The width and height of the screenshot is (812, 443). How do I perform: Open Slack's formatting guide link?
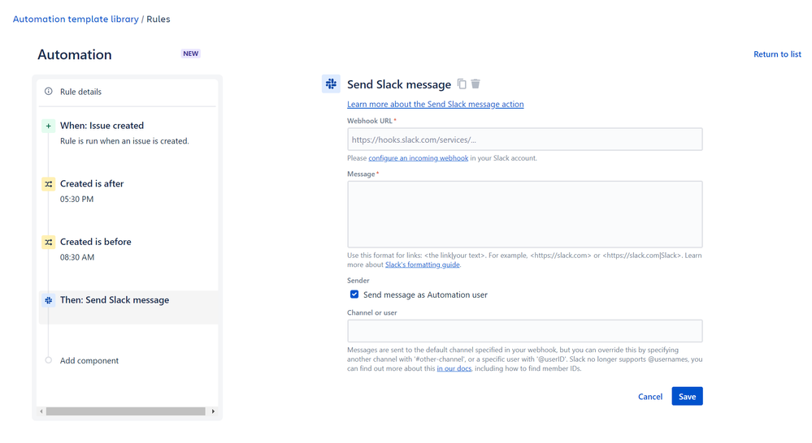[x=422, y=265]
